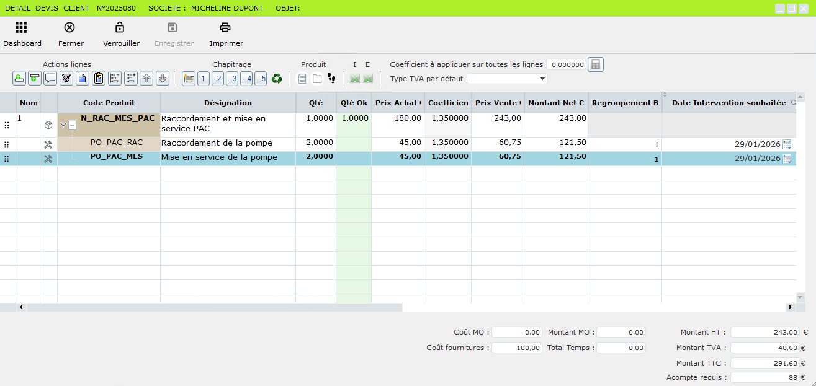
Task: Click the calculator icon next to coefficient field
Action: click(596, 64)
